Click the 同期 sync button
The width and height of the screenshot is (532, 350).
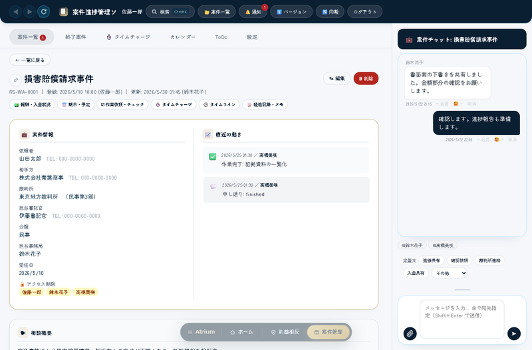(x=330, y=12)
